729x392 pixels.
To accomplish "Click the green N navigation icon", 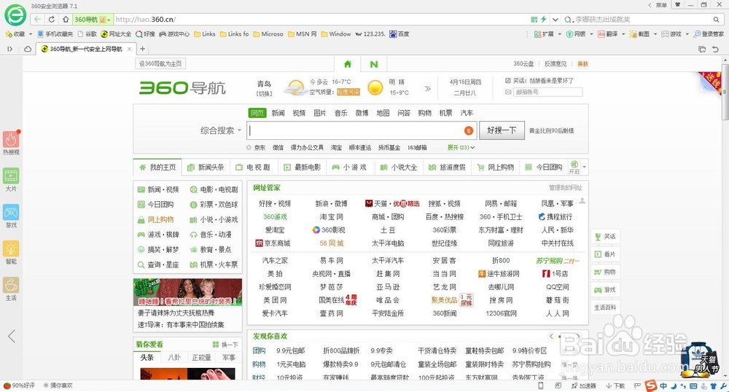I will click(x=374, y=64).
